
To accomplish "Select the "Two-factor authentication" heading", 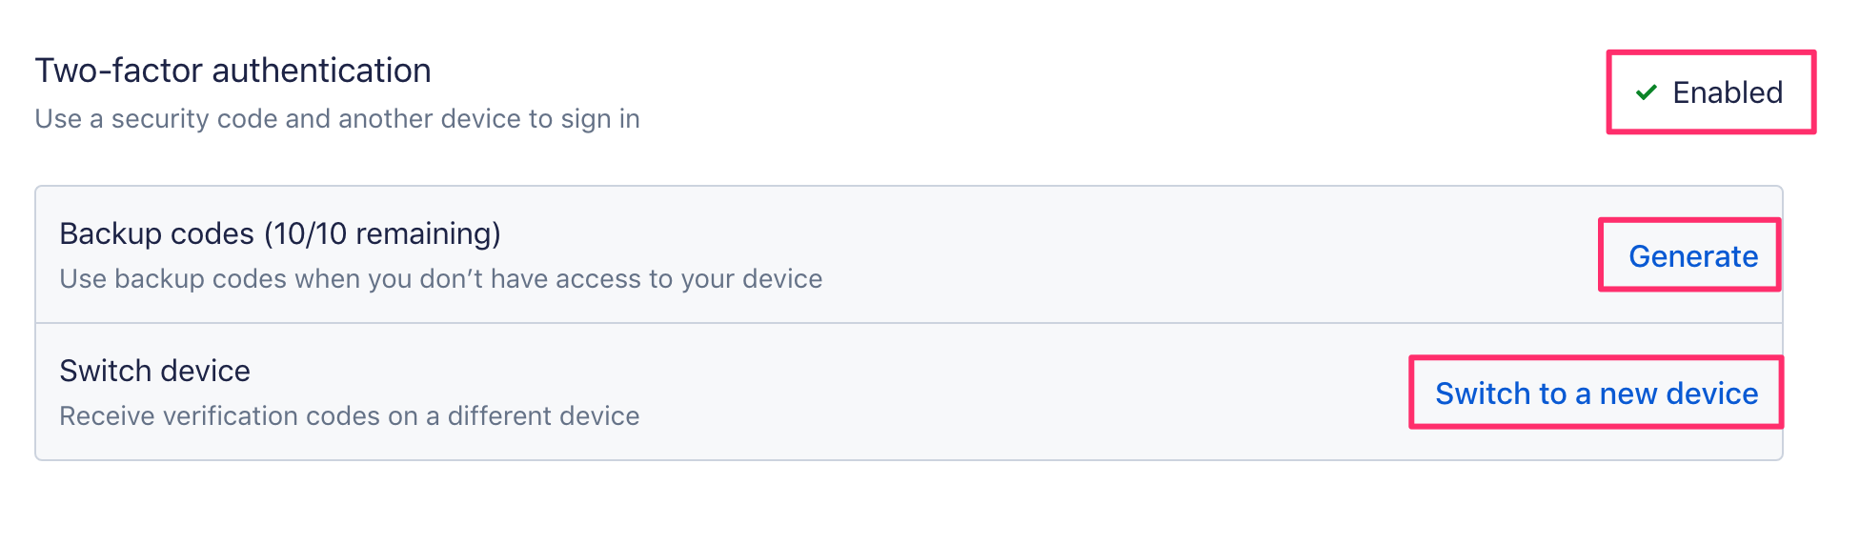I will [x=232, y=71].
